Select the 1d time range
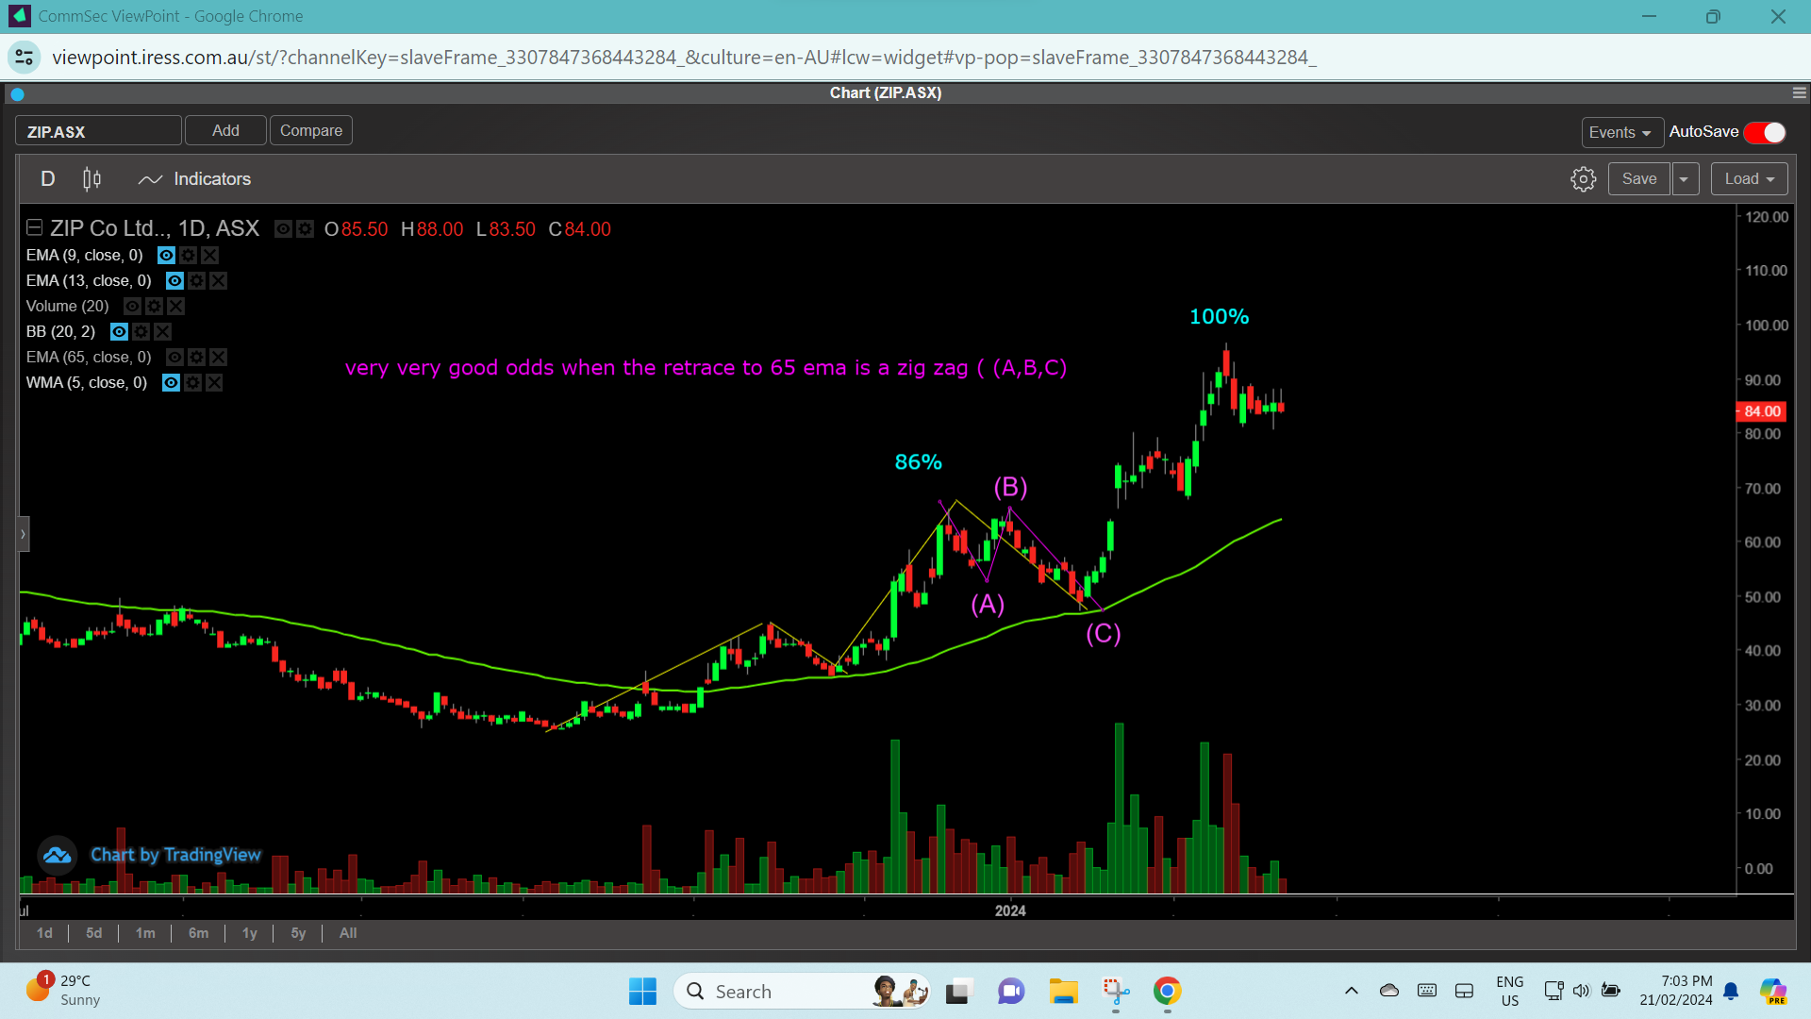The width and height of the screenshot is (1811, 1019). 44,933
